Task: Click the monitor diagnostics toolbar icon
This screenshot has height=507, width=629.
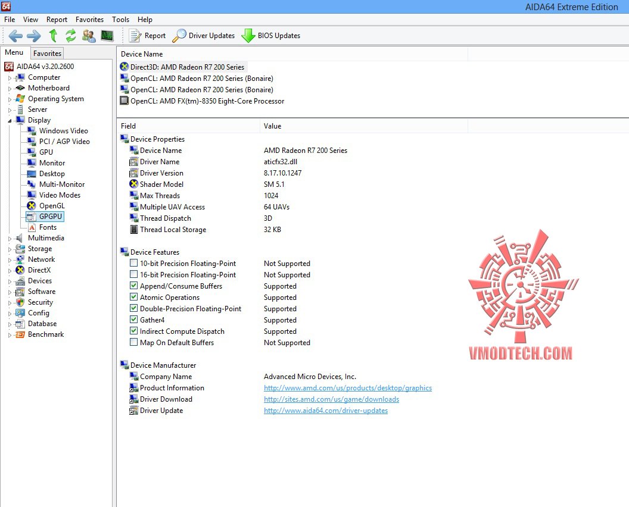Action: [107, 36]
